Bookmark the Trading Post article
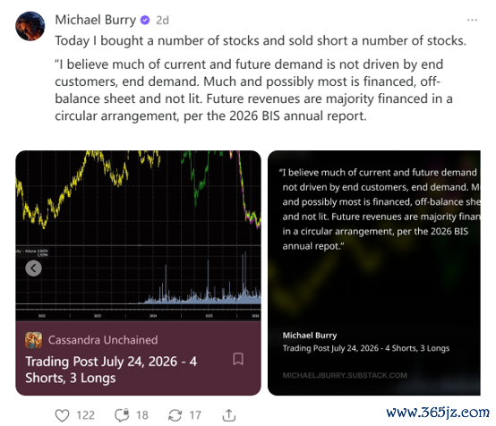 pyautogui.click(x=238, y=359)
